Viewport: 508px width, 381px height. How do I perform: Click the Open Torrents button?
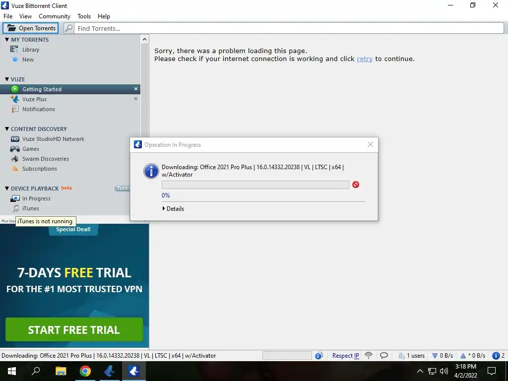(31, 28)
